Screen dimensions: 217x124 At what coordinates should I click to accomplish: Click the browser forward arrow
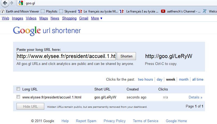pos(12,3)
